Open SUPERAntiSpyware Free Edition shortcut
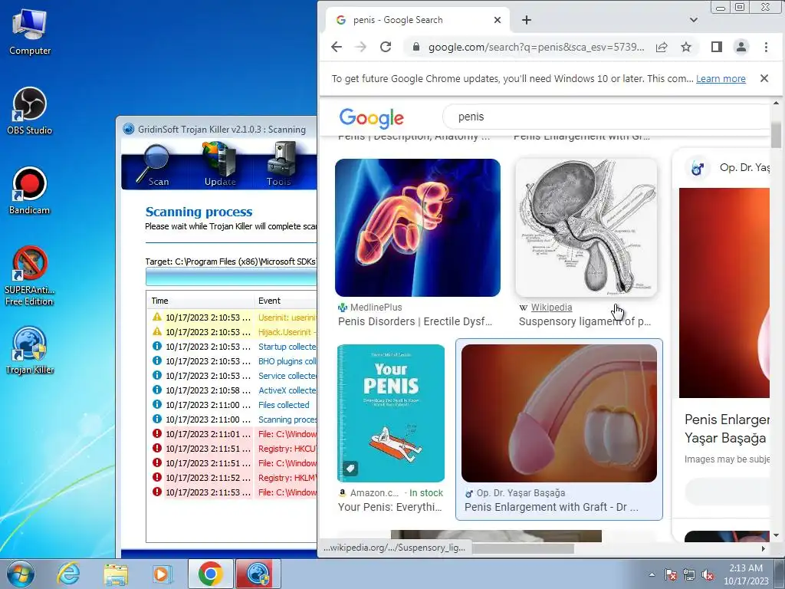The height and width of the screenshot is (589, 785). (30, 276)
